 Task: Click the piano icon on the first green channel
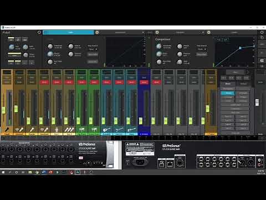coord(81,129)
